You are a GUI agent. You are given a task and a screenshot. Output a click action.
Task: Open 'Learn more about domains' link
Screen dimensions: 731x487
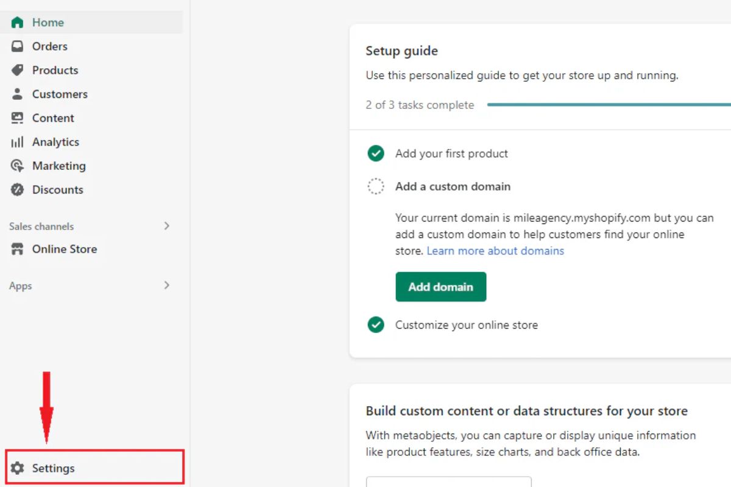click(x=495, y=251)
